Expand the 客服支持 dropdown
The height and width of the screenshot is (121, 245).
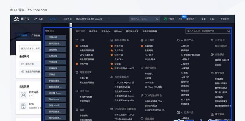(x=225, y=19)
